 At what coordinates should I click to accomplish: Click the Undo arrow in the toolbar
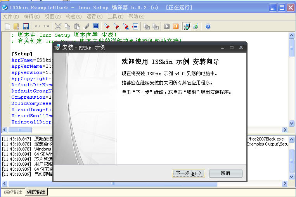[x=37, y=26]
